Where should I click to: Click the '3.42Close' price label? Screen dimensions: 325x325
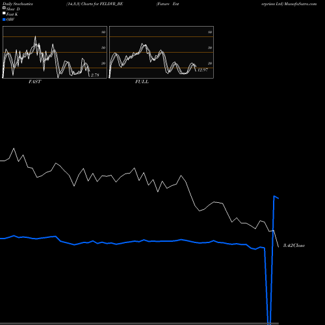click(x=294, y=246)
